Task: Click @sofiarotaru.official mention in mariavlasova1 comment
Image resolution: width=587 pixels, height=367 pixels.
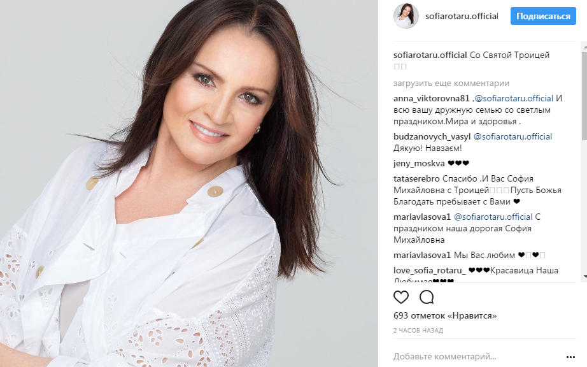Action: 493,217
